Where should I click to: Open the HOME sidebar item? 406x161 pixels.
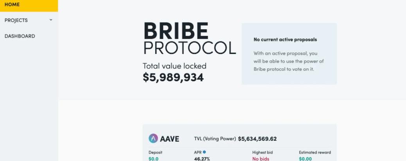12,5
